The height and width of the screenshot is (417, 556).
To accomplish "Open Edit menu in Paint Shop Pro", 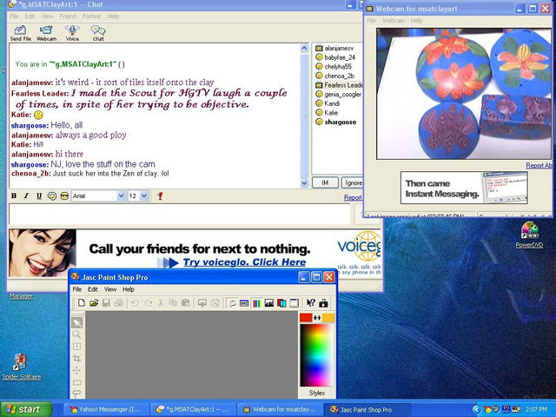I will point(93,289).
